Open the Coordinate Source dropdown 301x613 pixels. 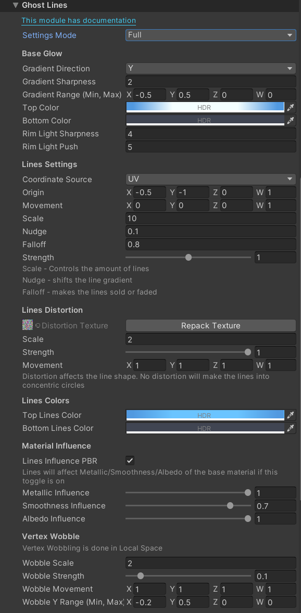[x=210, y=179]
